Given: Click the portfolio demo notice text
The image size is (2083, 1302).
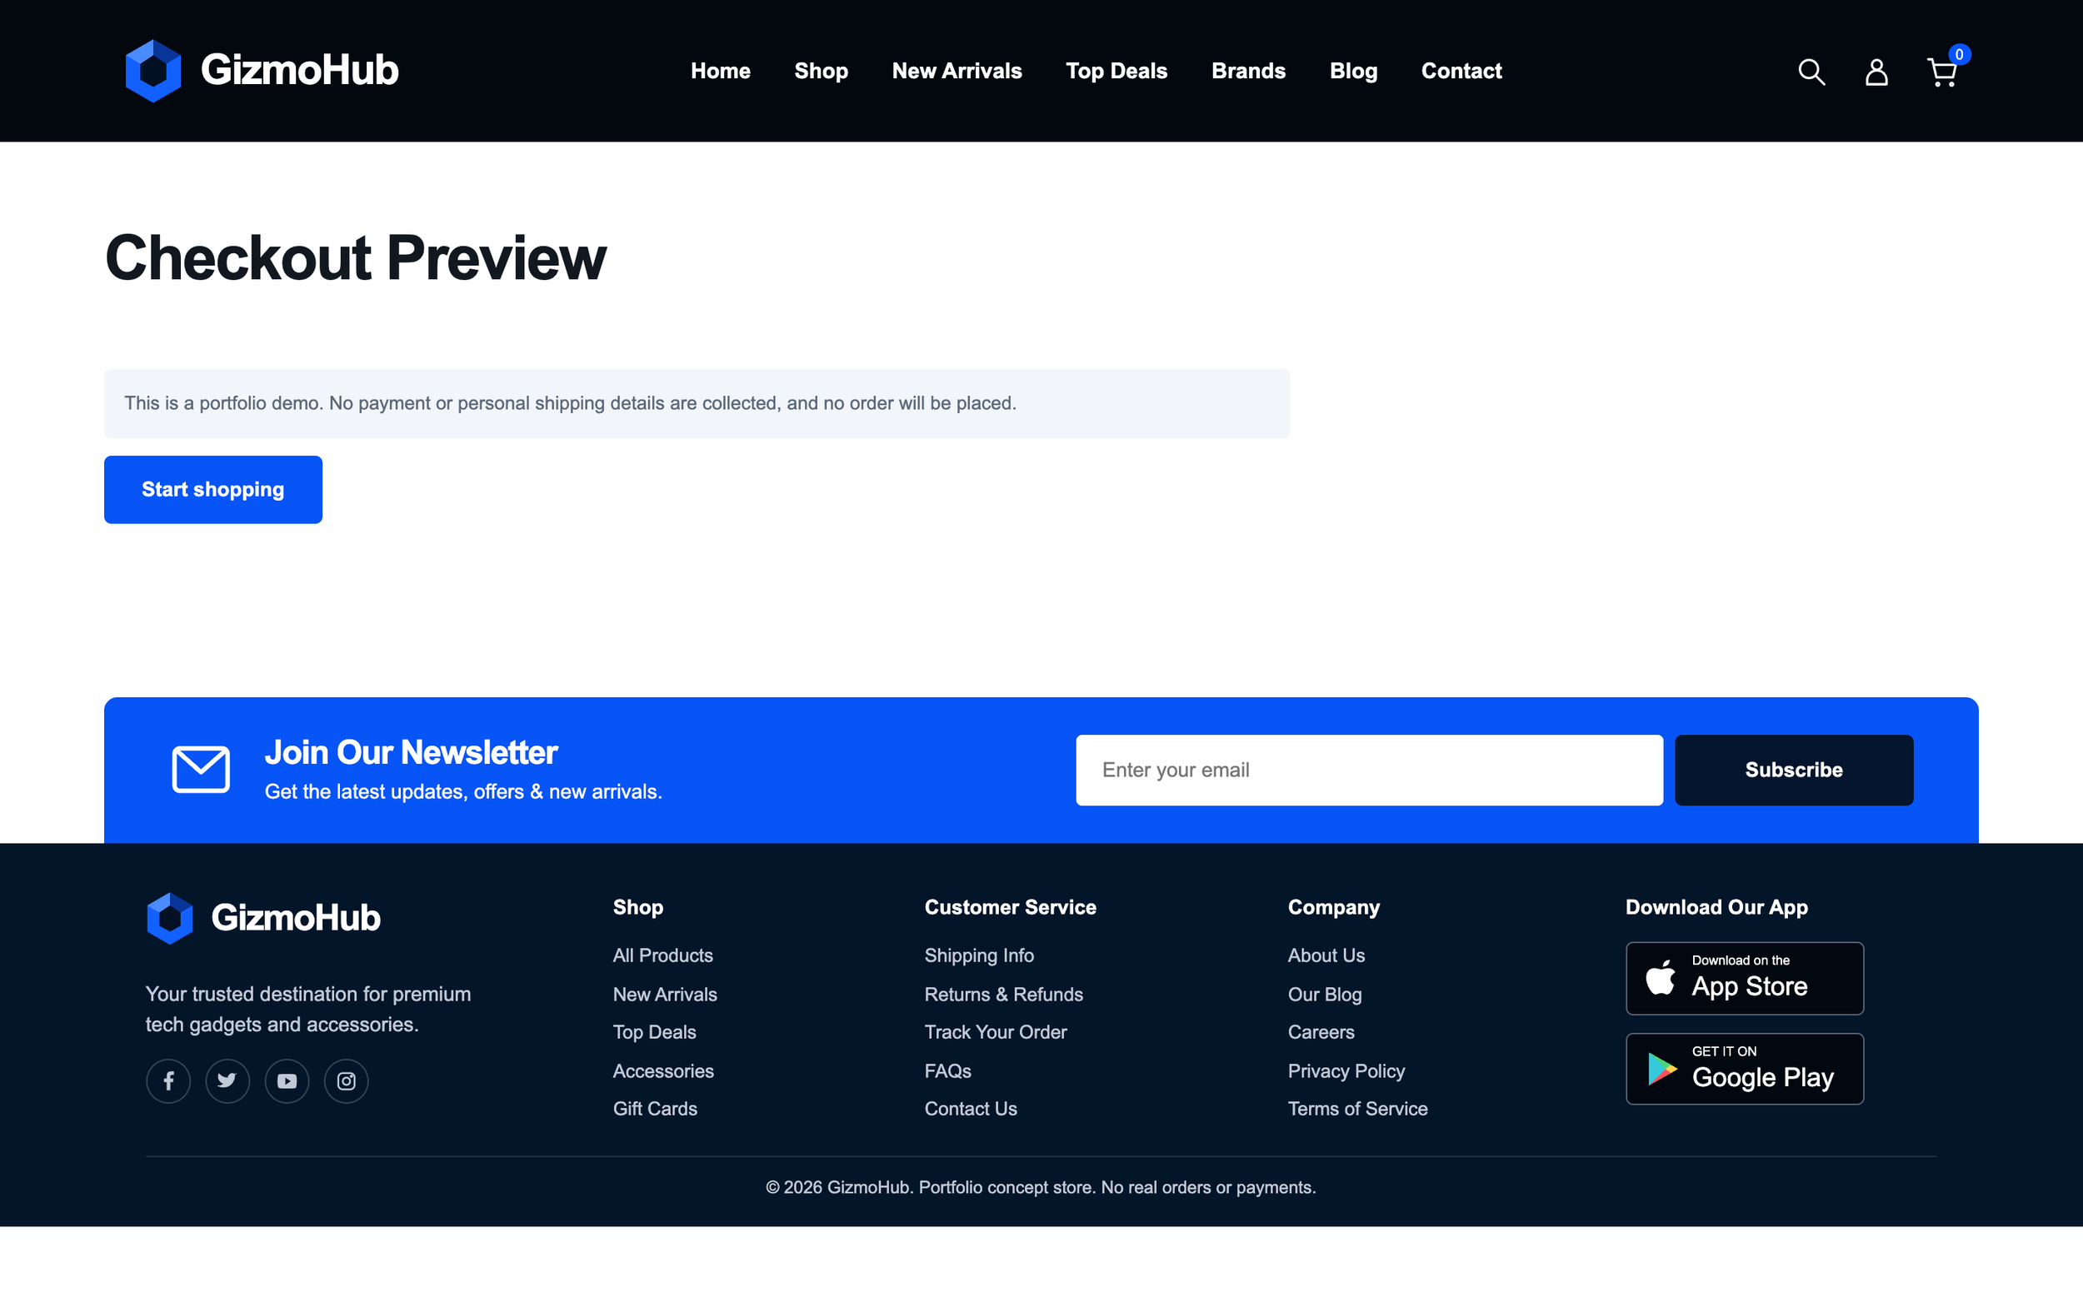Looking at the screenshot, I should 570,403.
